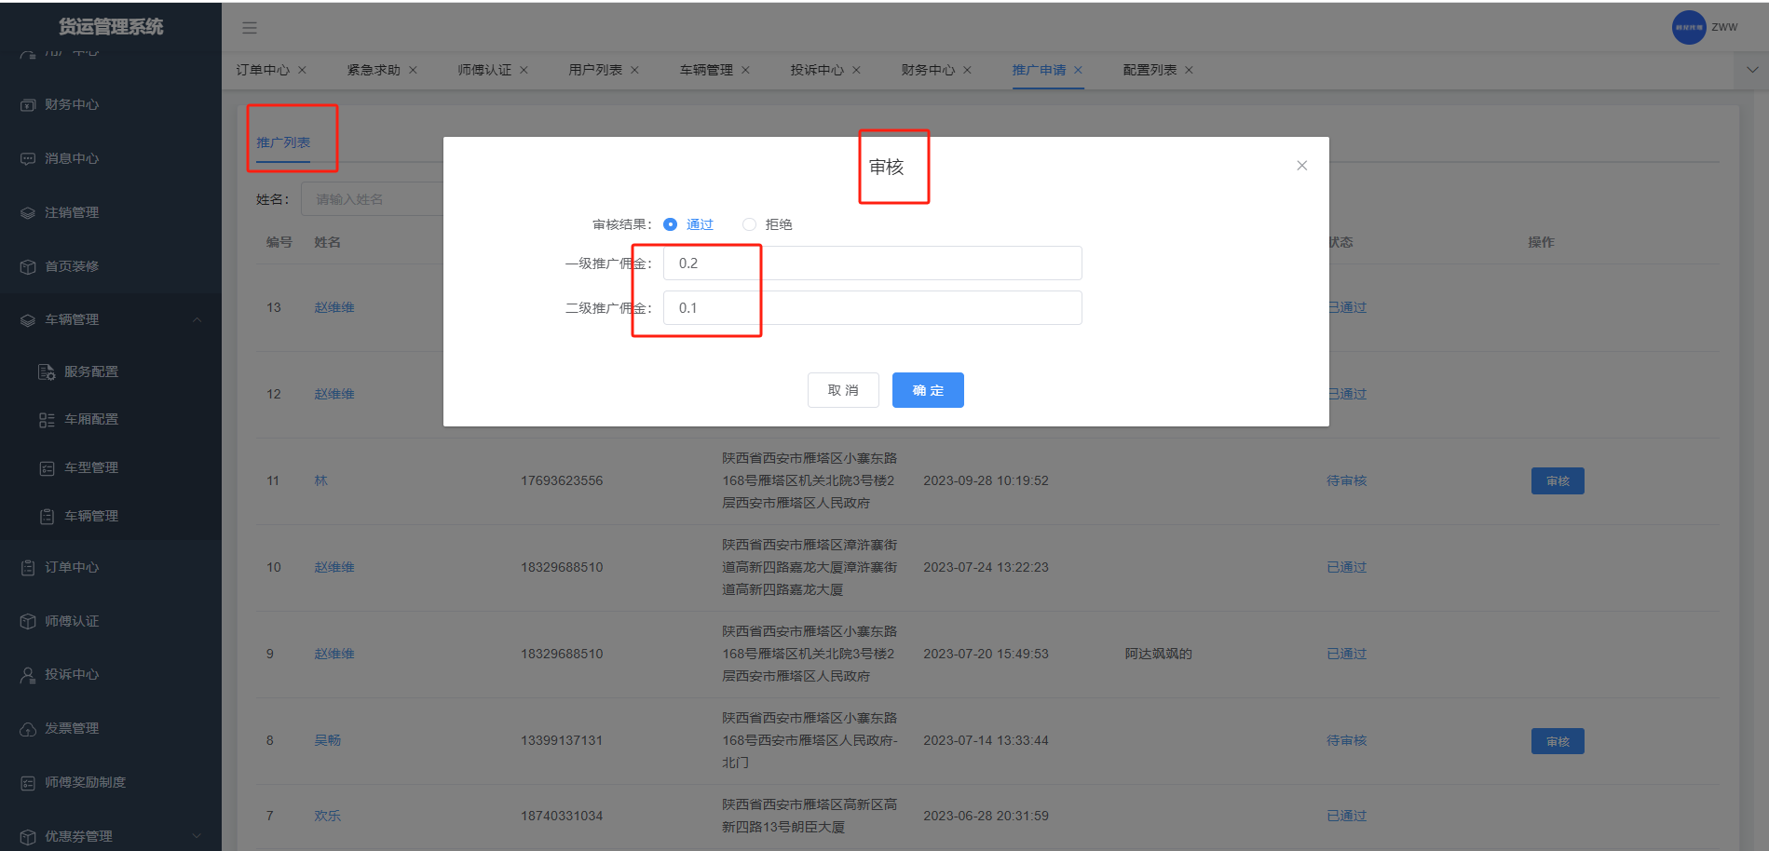Open 车厢配置 submenu item

(x=90, y=420)
